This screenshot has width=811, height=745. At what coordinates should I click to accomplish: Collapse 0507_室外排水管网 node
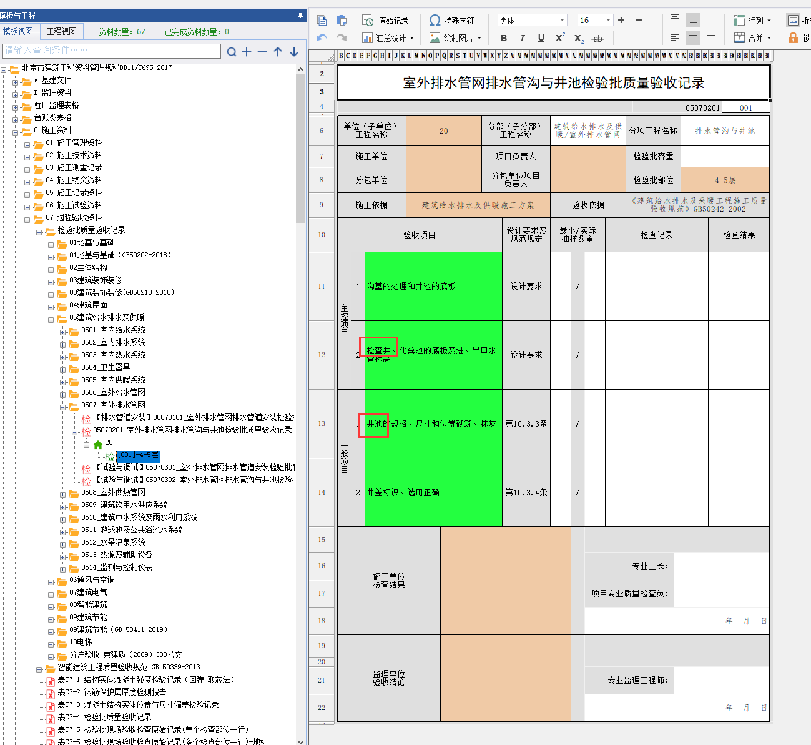(x=62, y=406)
